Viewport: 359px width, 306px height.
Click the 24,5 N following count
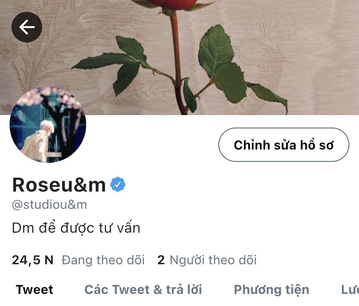(x=33, y=260)
